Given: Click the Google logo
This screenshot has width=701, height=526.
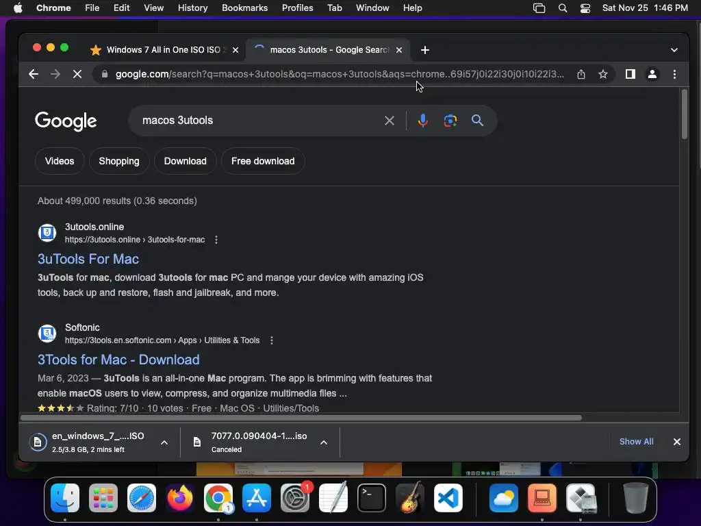Looking at the screenshot, I should (66, 121).
